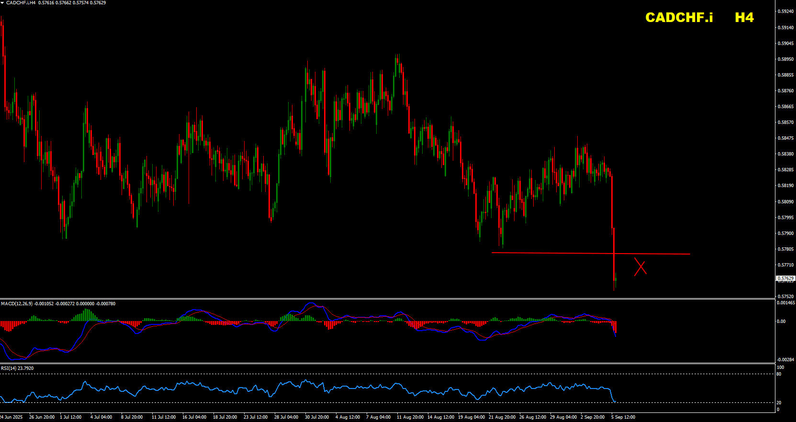Click the 24 Jun 2025 date label
The height and width of the screenshot is (422, 796).
(x=11, y=417)
